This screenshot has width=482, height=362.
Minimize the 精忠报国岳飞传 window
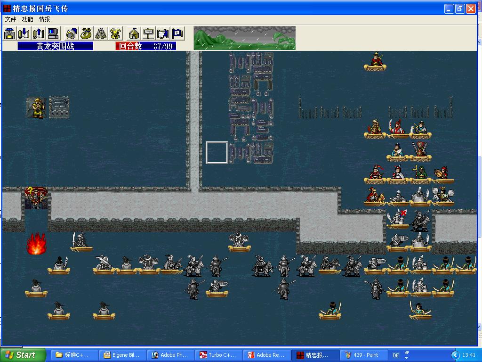pyautogui.click(x=449, y=8)
